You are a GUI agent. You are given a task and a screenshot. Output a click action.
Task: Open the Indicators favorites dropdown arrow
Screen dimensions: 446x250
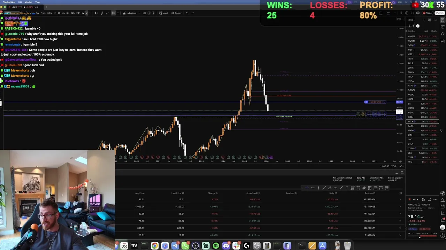click(139, 13)
